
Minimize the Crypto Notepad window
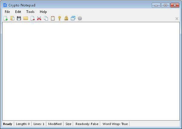pos(156,5)
